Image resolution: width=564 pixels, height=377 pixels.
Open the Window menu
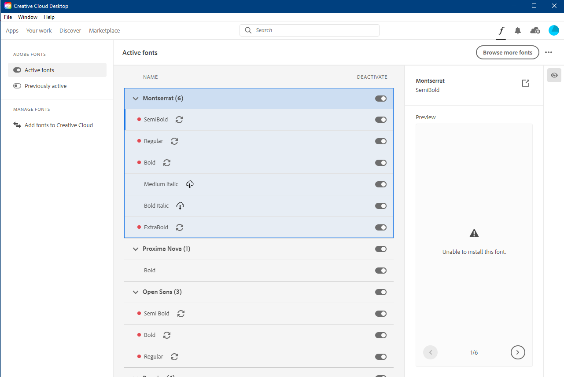28,17
